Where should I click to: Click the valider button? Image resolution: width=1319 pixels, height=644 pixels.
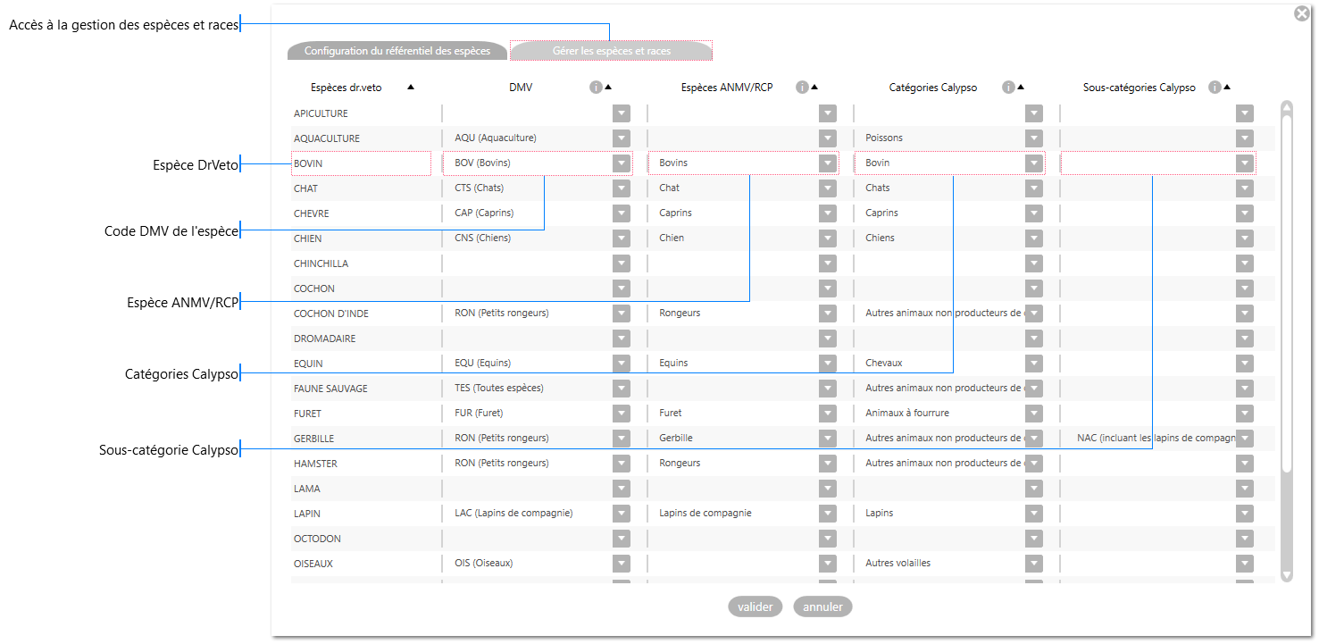point(756,606)
